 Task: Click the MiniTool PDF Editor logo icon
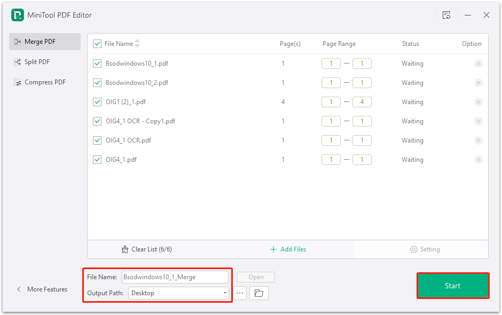(x=18, y=15)
